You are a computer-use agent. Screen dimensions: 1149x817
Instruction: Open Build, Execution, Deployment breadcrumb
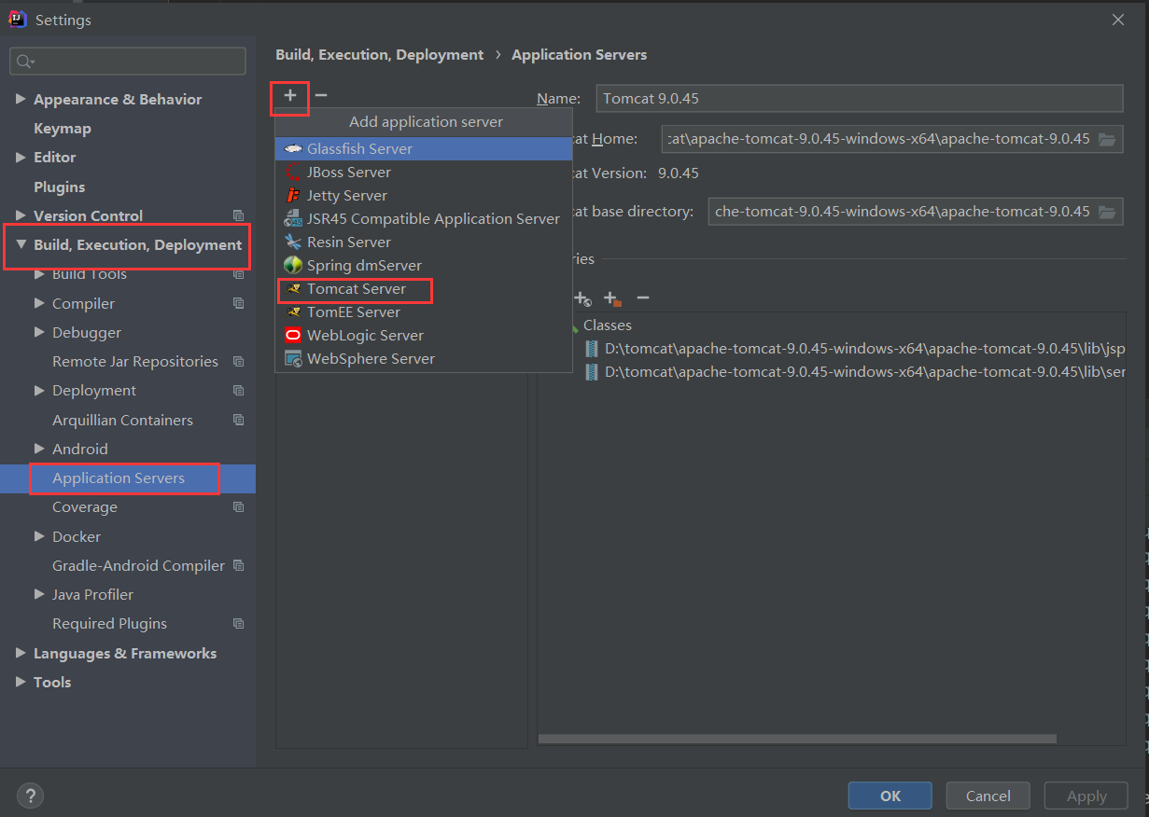click(380, 55)
